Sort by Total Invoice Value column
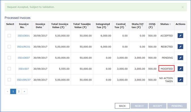This screenshot has height=112, width=191. click(60, 26)
